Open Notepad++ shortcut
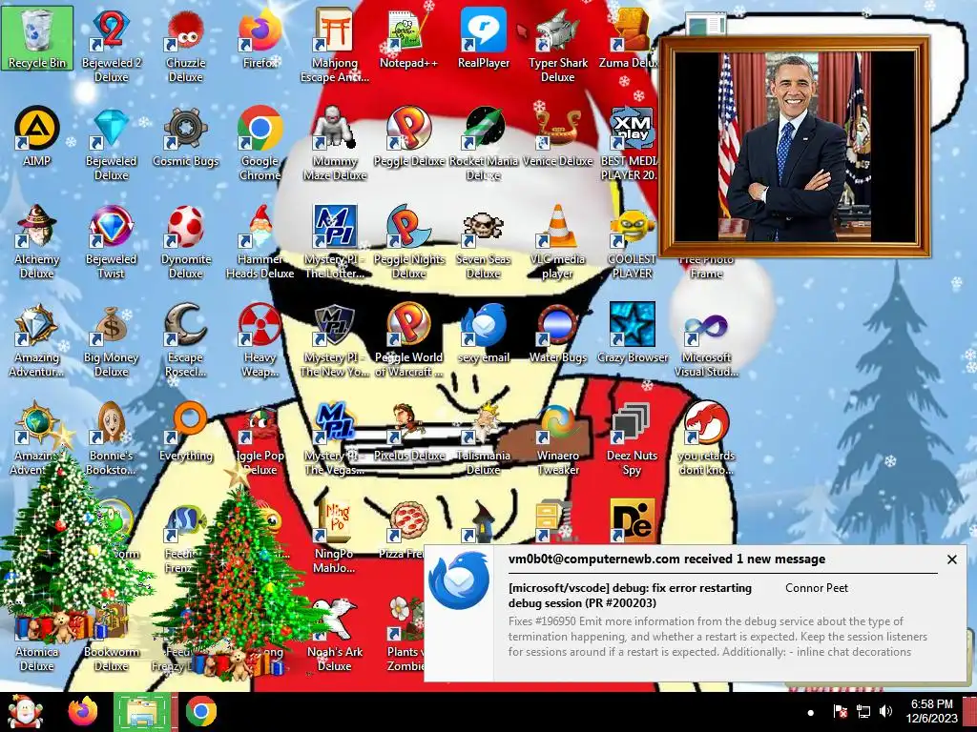 point(408,38)
